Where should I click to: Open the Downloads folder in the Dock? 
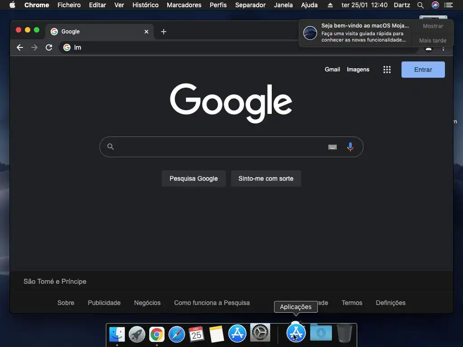(321, 333)
